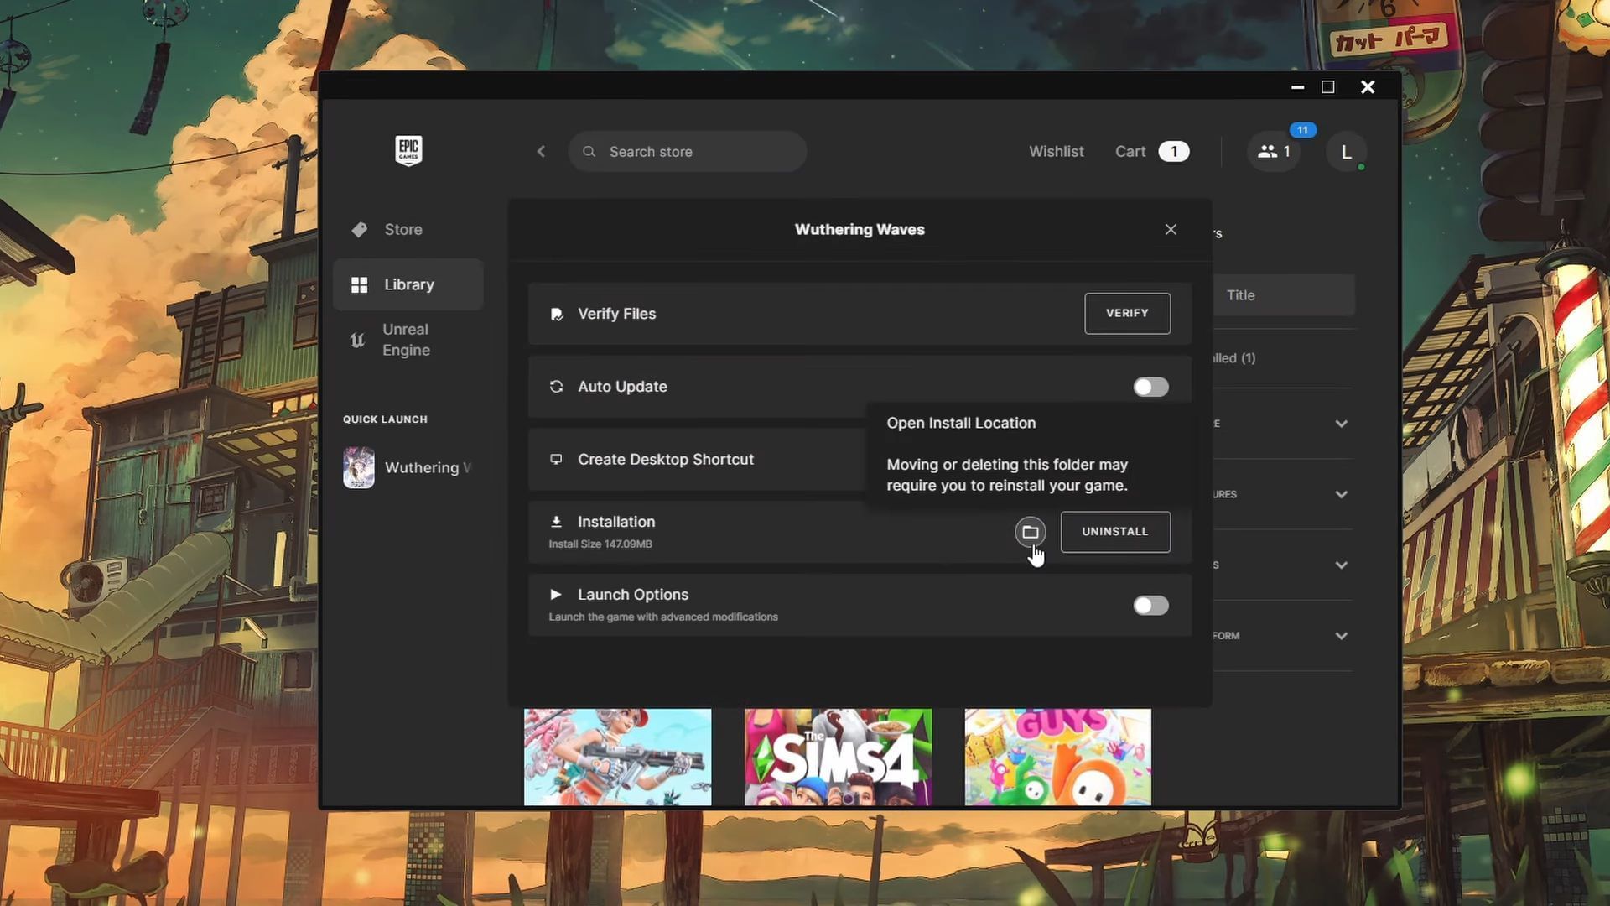This screenshot has height=906, width=1610.
Task: Open the Library section
Action: [408, 285]
